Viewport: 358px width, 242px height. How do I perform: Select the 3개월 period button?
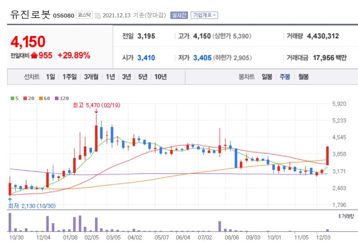click(x=91, y=77)
